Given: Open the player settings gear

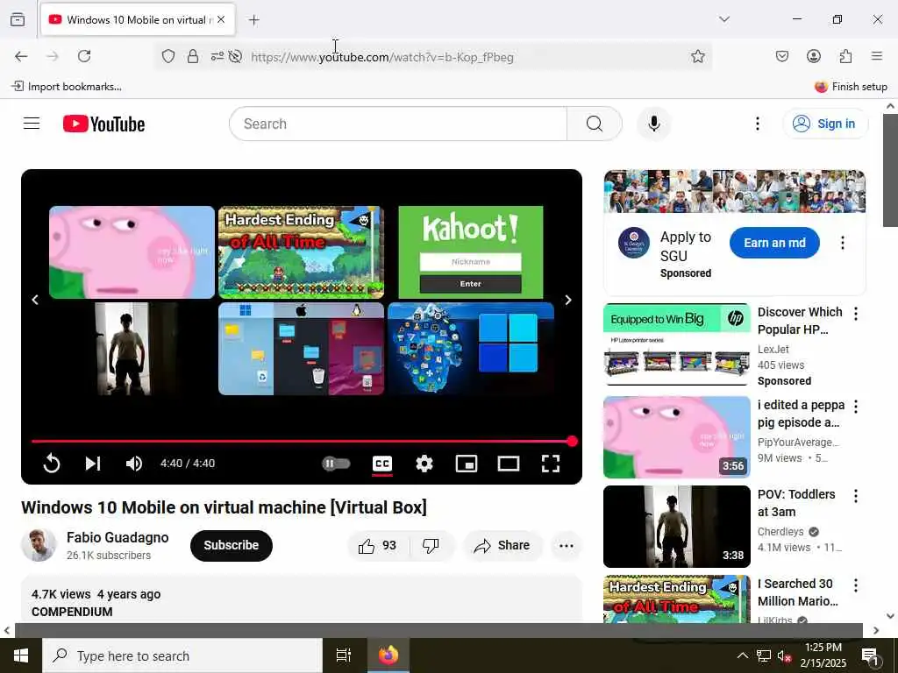Looking at the screenshot, I should click(424, 463).
